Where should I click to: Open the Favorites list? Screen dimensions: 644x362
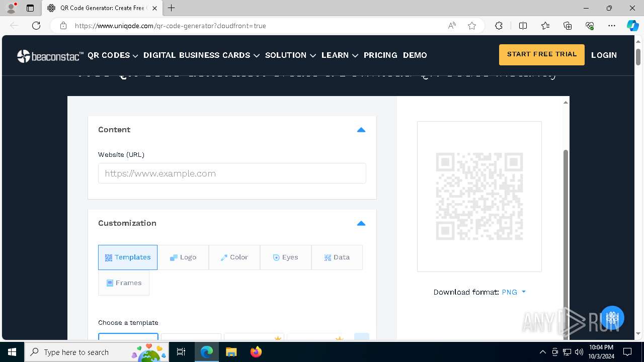point(545,26)
